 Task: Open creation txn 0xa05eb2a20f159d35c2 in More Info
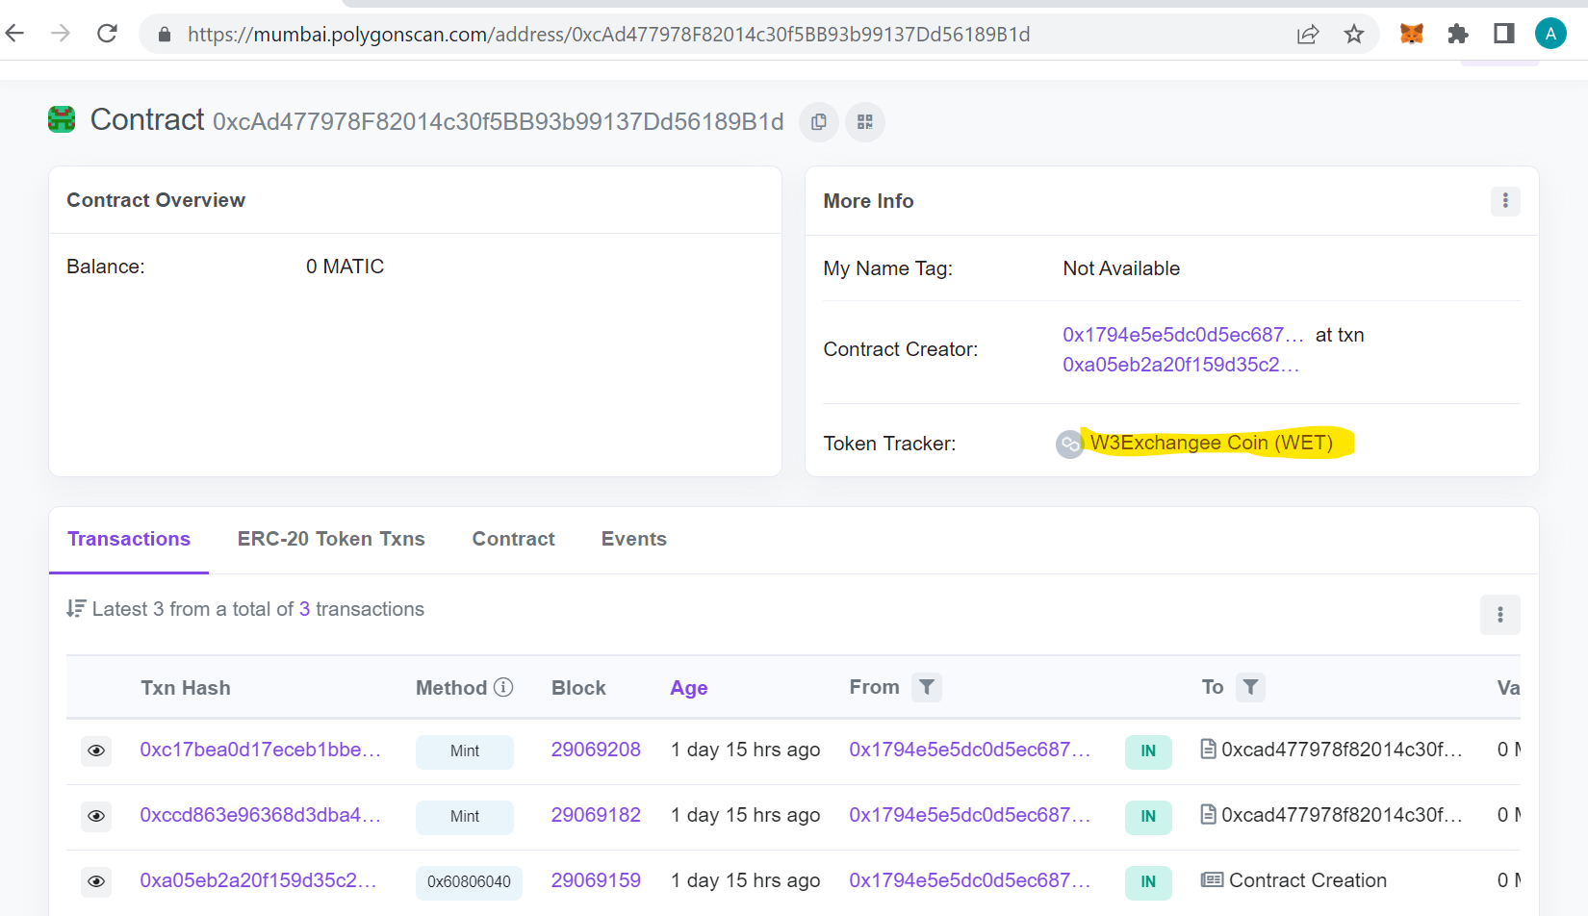(x=1181, y=365)
